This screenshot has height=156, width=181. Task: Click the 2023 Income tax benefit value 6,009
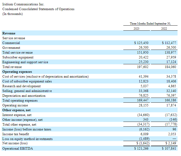coord(145,134)
